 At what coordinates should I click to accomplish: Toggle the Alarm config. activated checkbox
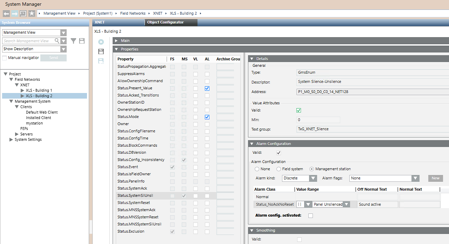[310, 216]
